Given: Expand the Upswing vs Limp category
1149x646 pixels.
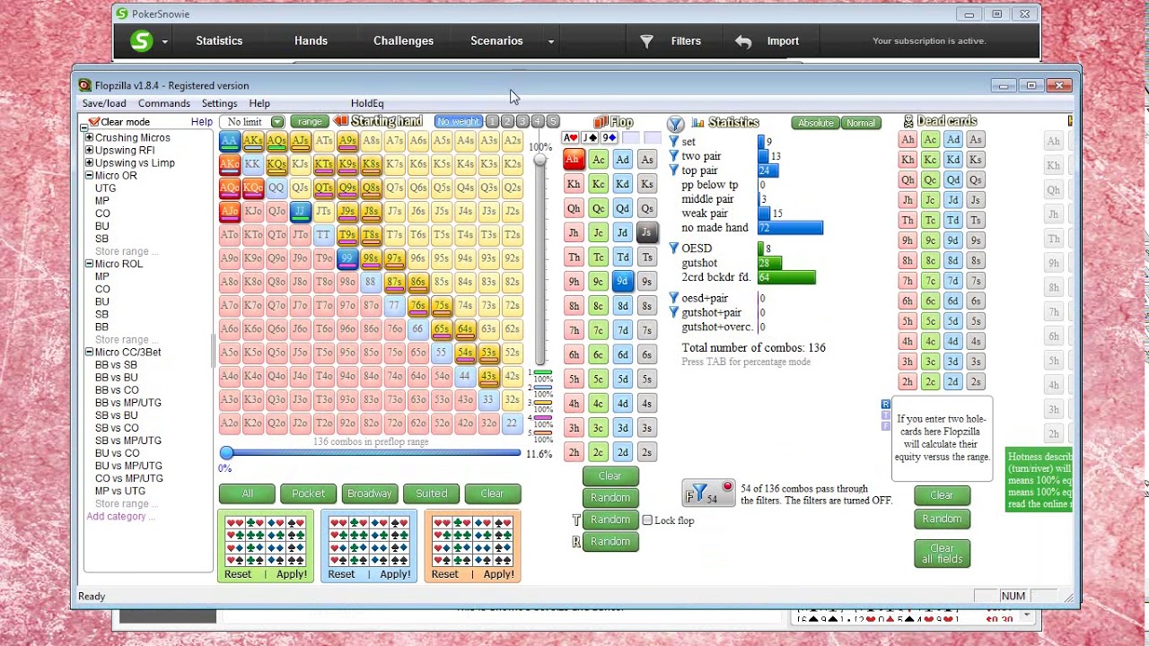Looking at the screenshot, I should pos(89,163).
